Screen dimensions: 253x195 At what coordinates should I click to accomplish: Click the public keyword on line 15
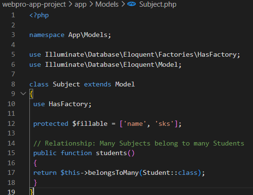[45, 153]
